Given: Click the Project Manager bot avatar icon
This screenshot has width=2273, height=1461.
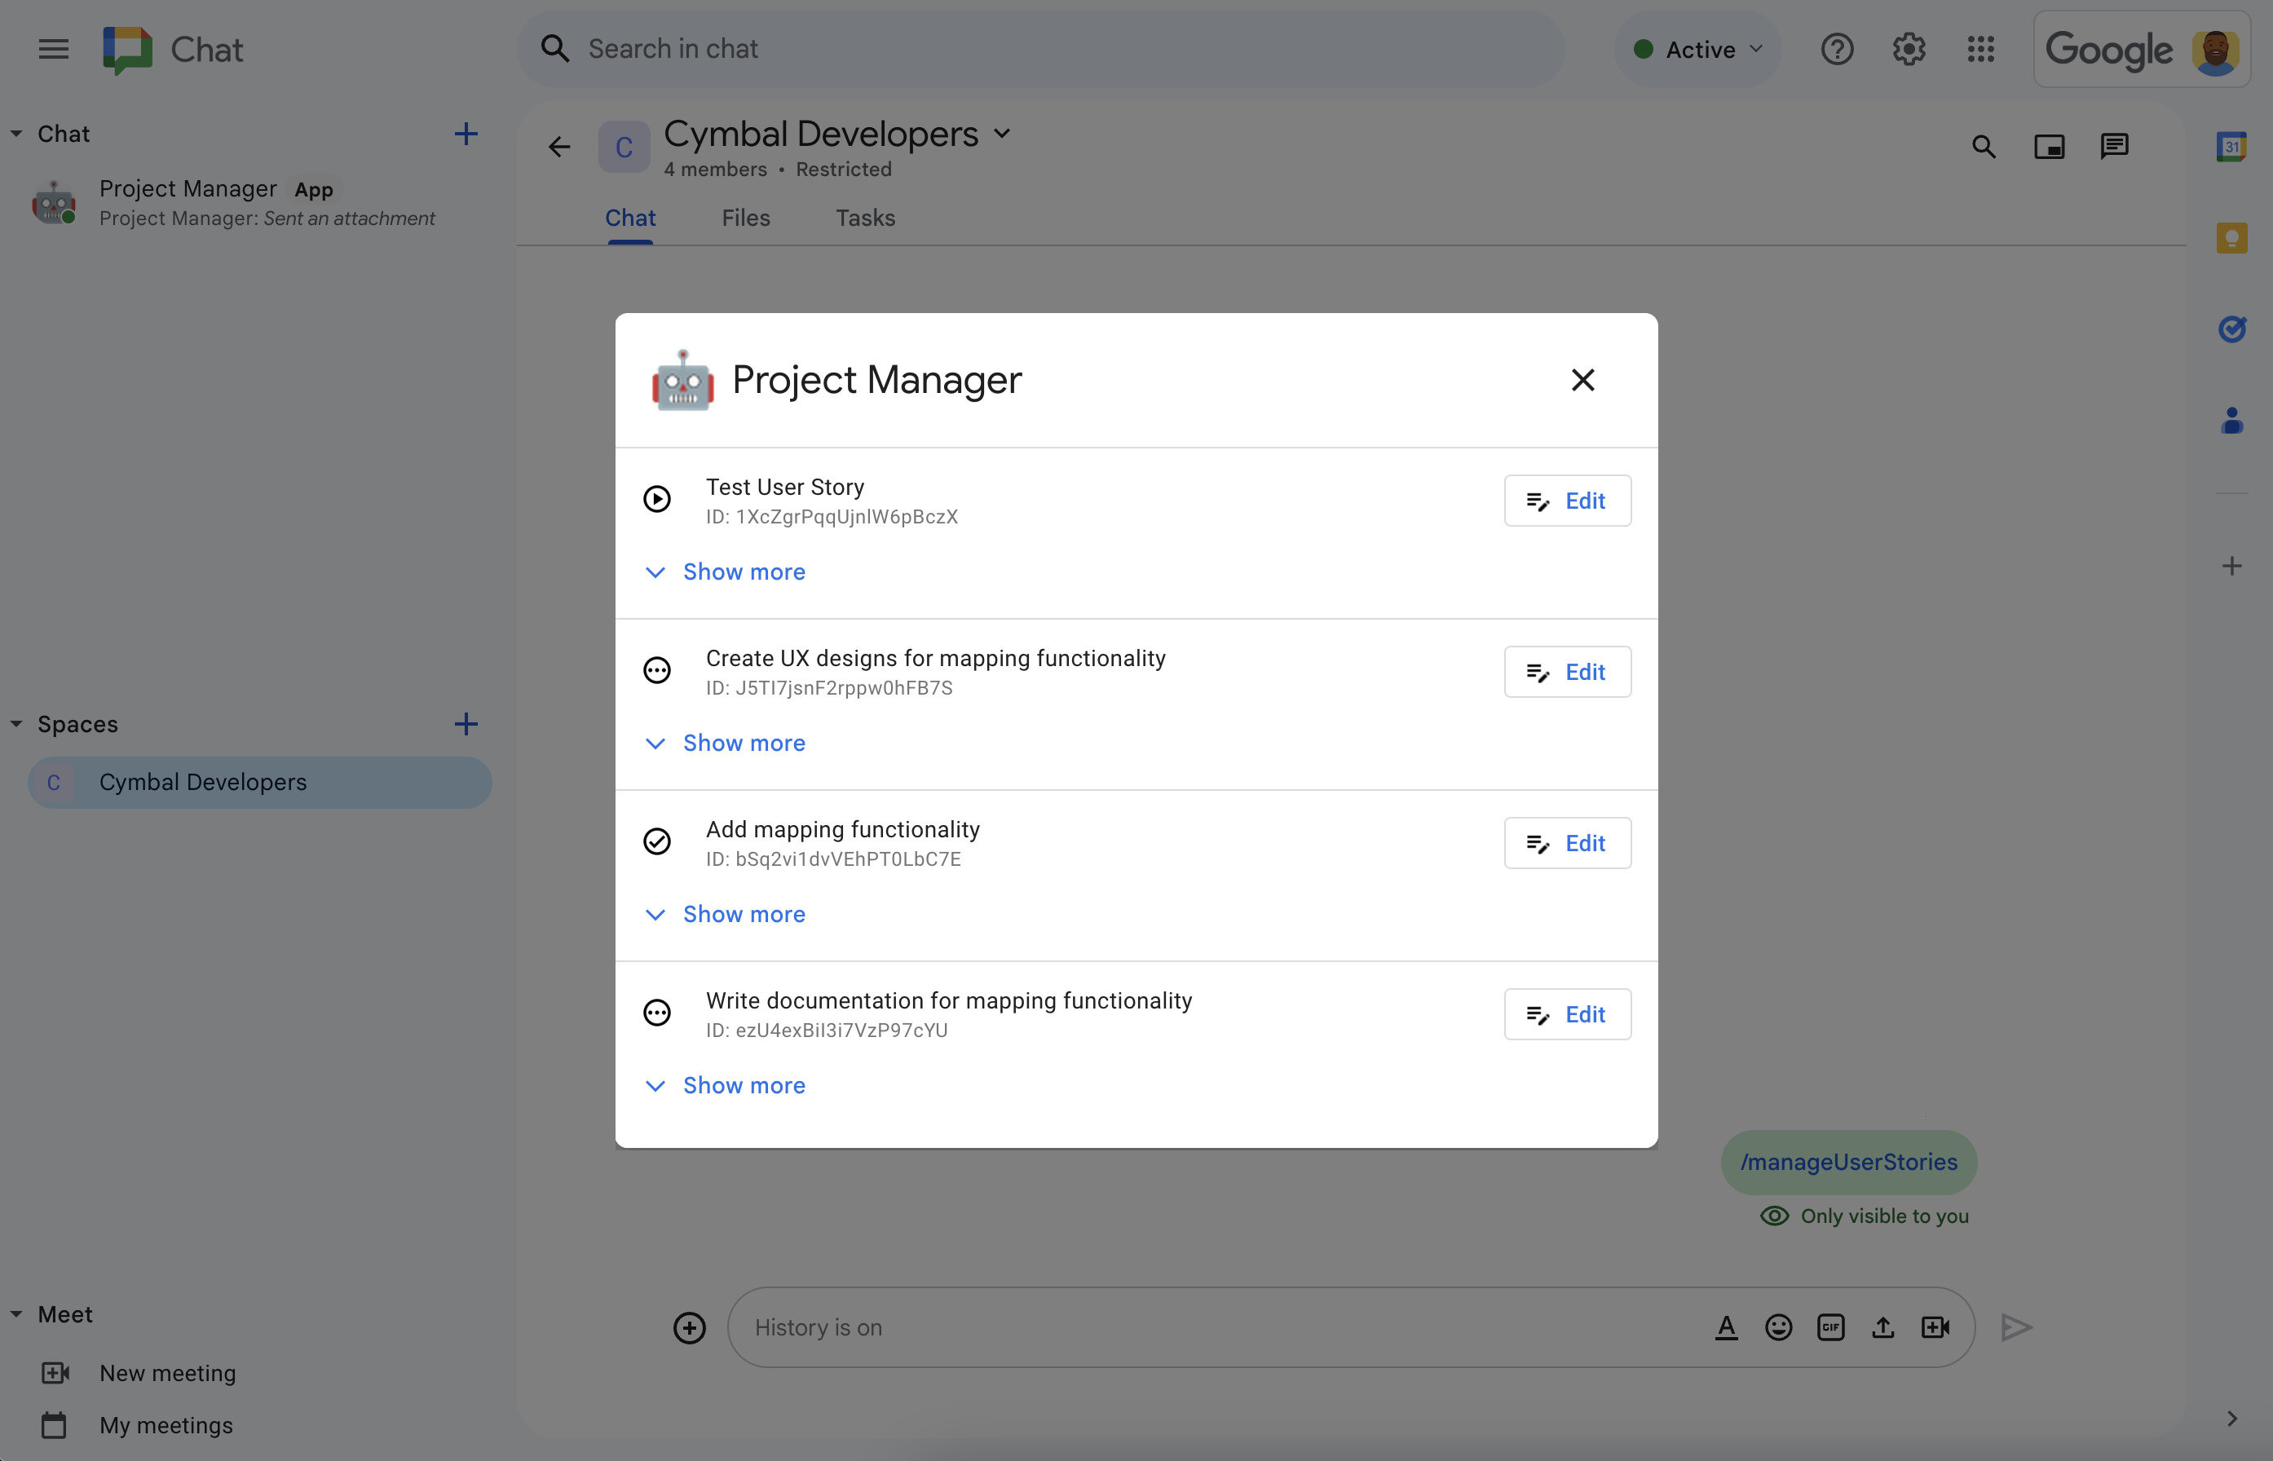Looking at the screenshot, I should 682,381.
